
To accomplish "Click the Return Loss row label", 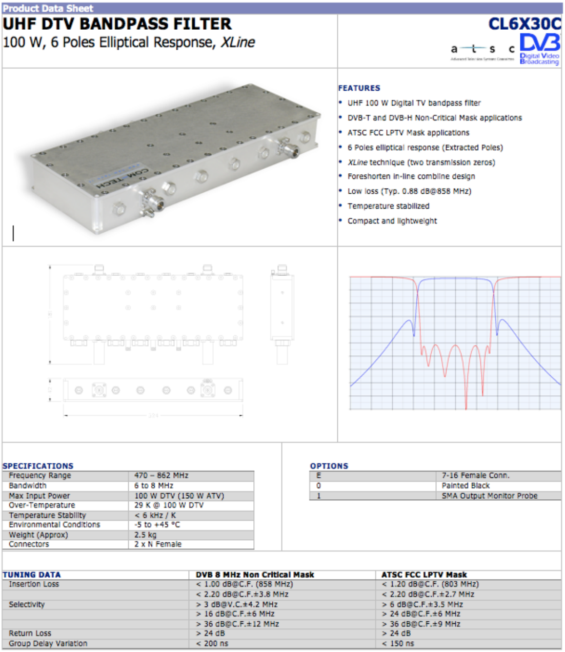I will click(x=30, y=634).
